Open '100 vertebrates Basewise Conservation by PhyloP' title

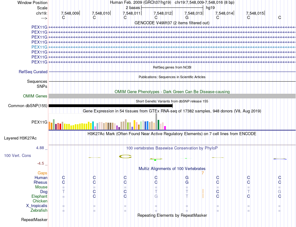172,148
